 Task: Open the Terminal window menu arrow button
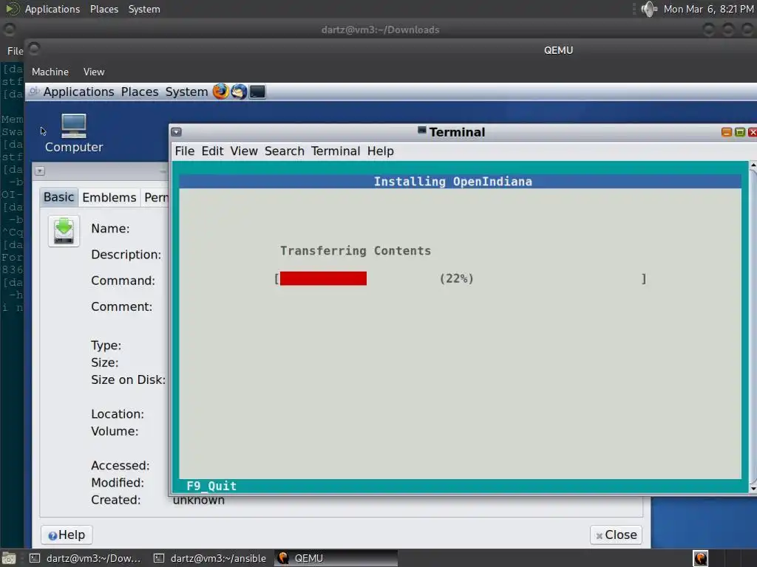coord(176,131)
